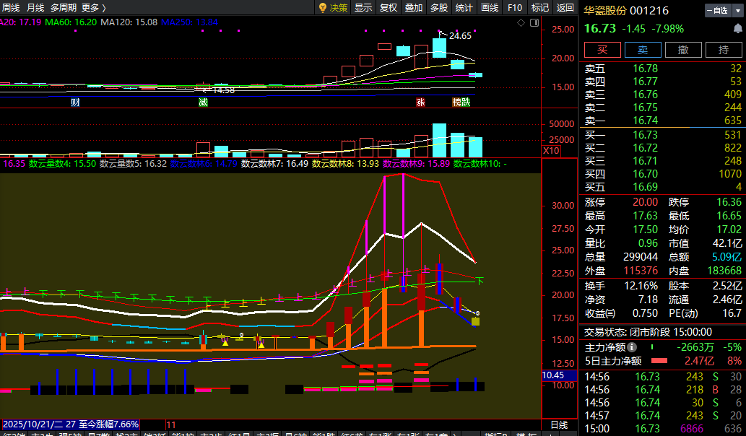Click the 减 marker on the chart
The height and width of the screenshot is (436, 746).
point(203,103)
